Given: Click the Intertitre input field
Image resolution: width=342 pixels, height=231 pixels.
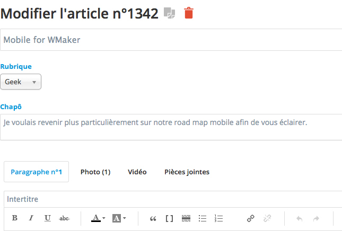Looking at the screenshot, I should point(173,199).
